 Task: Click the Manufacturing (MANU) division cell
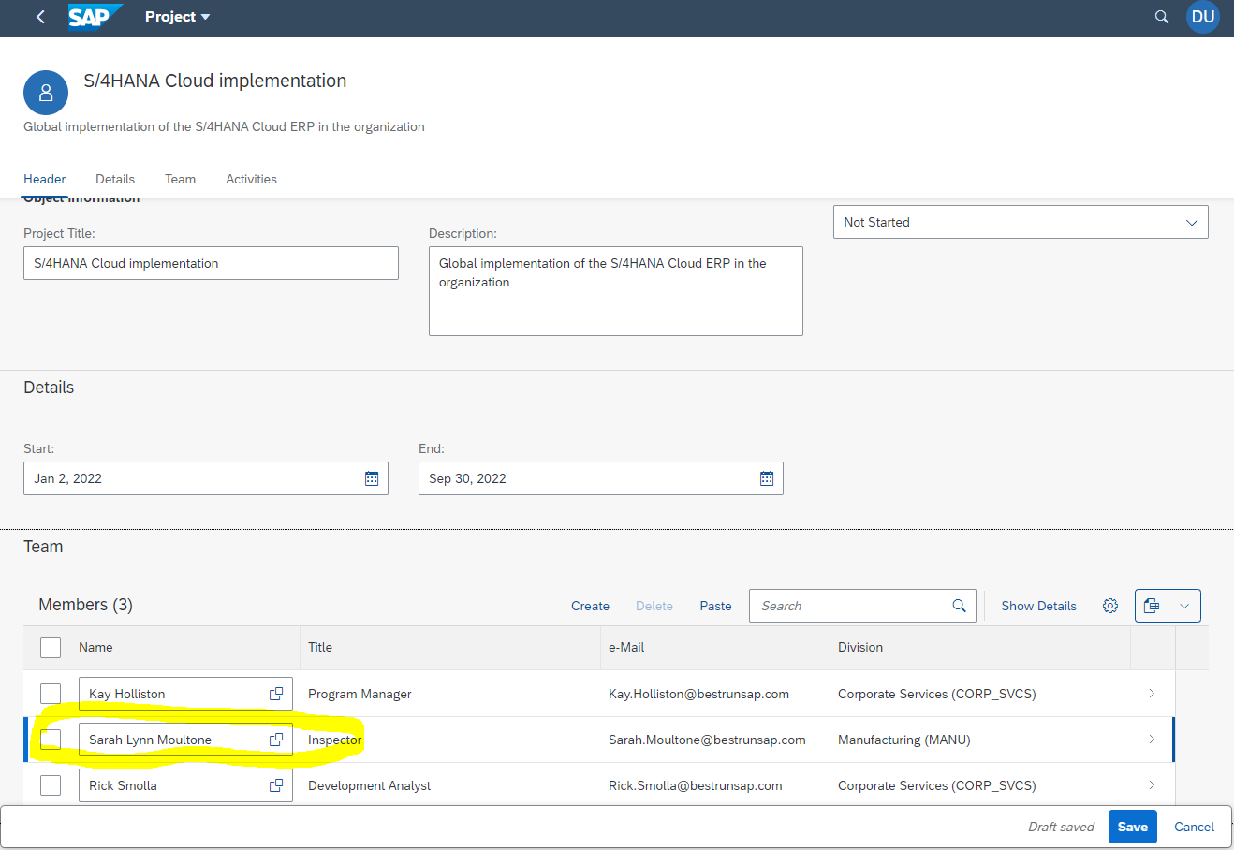(904, 740)
